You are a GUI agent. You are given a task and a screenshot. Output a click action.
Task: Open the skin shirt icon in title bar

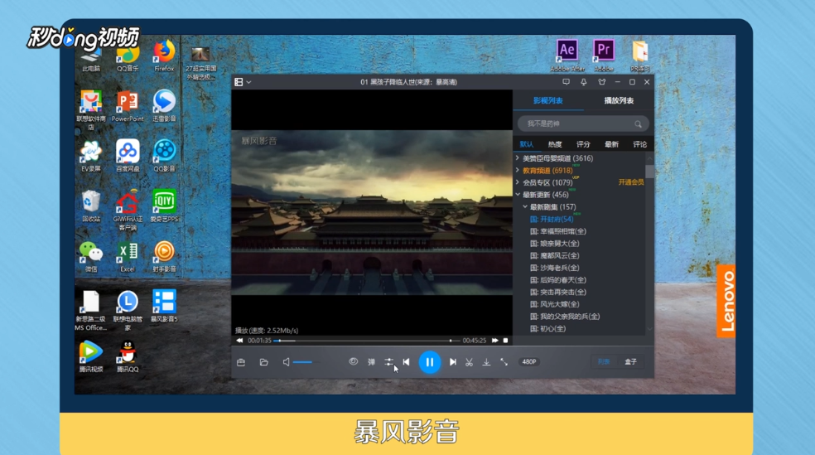pyautogui.click(x=602, y=82)
